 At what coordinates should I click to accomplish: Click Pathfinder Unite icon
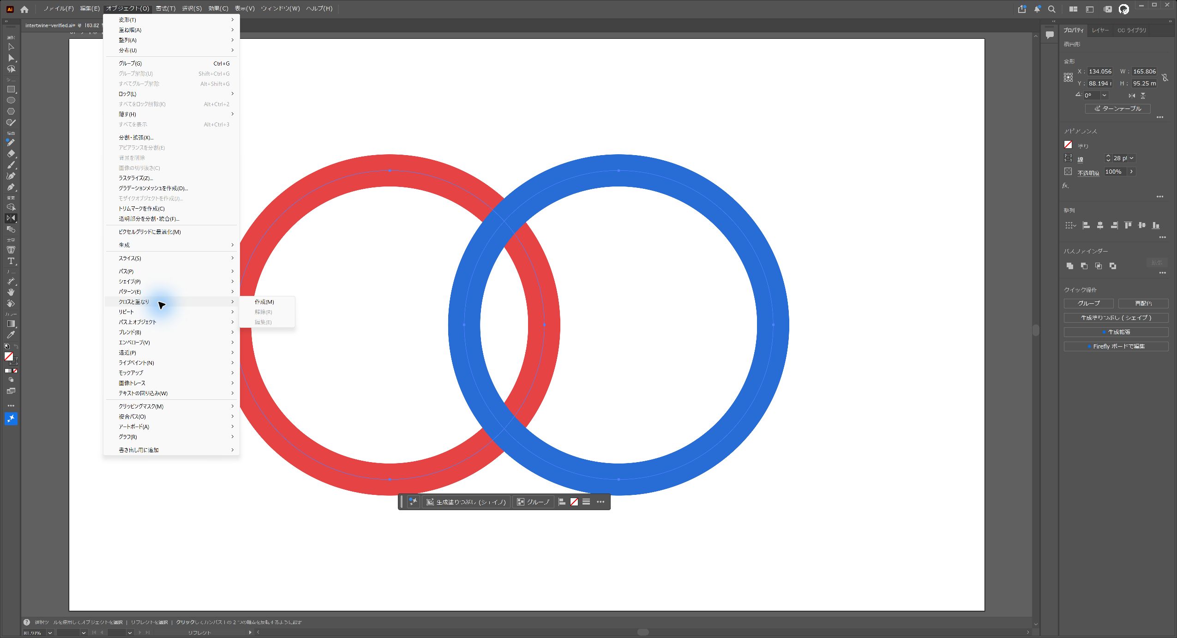1070,266
